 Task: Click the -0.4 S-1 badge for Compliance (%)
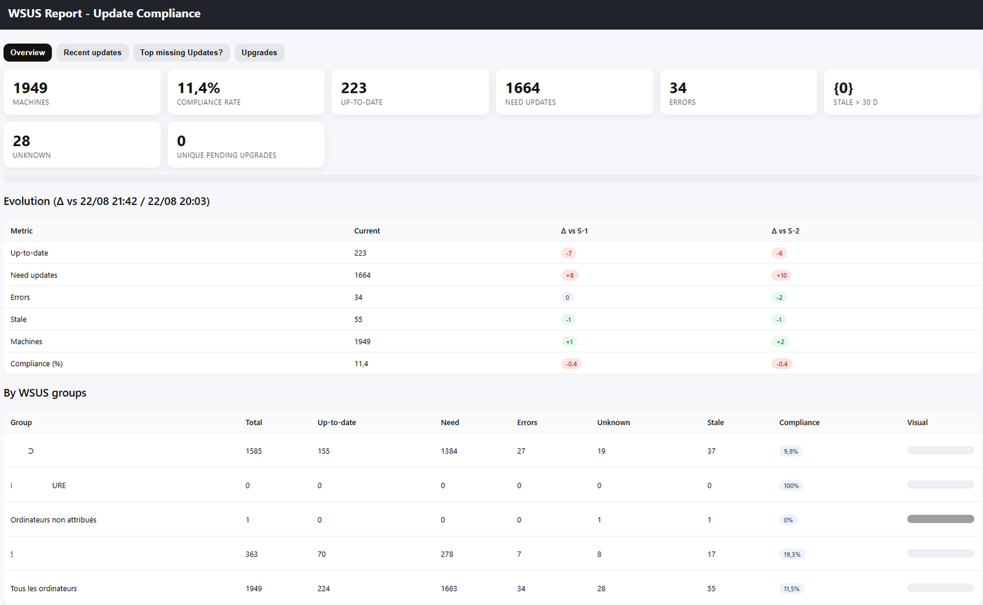[x=571, y=364]
